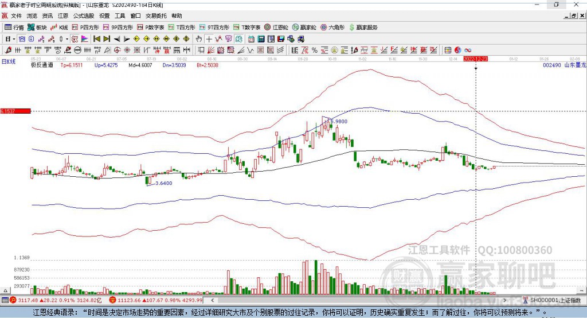Expand volume panel with the up-arrow at bottom left
Viewport: 587px width, 318px height.
pos(5,290)
